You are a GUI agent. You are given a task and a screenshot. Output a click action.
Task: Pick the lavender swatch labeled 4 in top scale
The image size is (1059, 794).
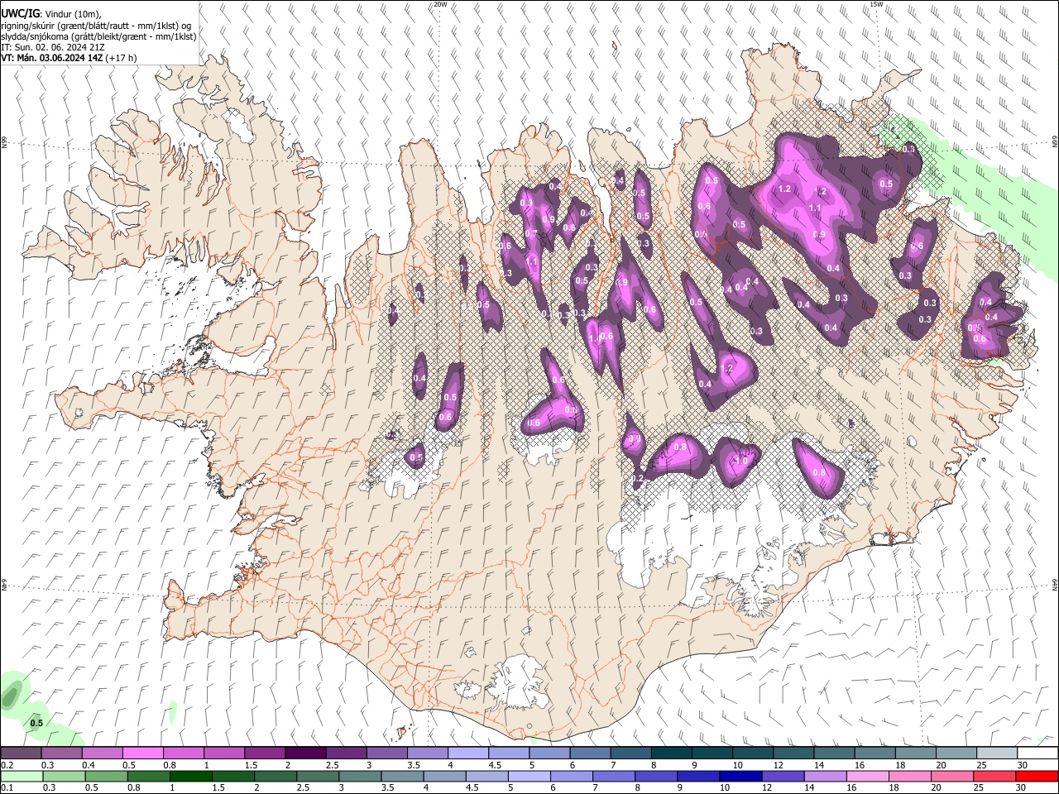coord(468,753)
